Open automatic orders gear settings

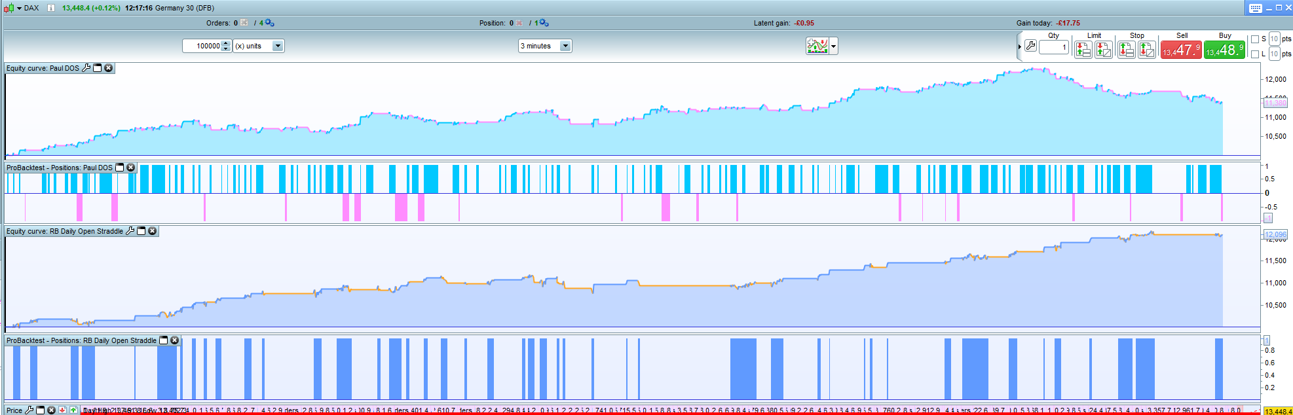269,23
